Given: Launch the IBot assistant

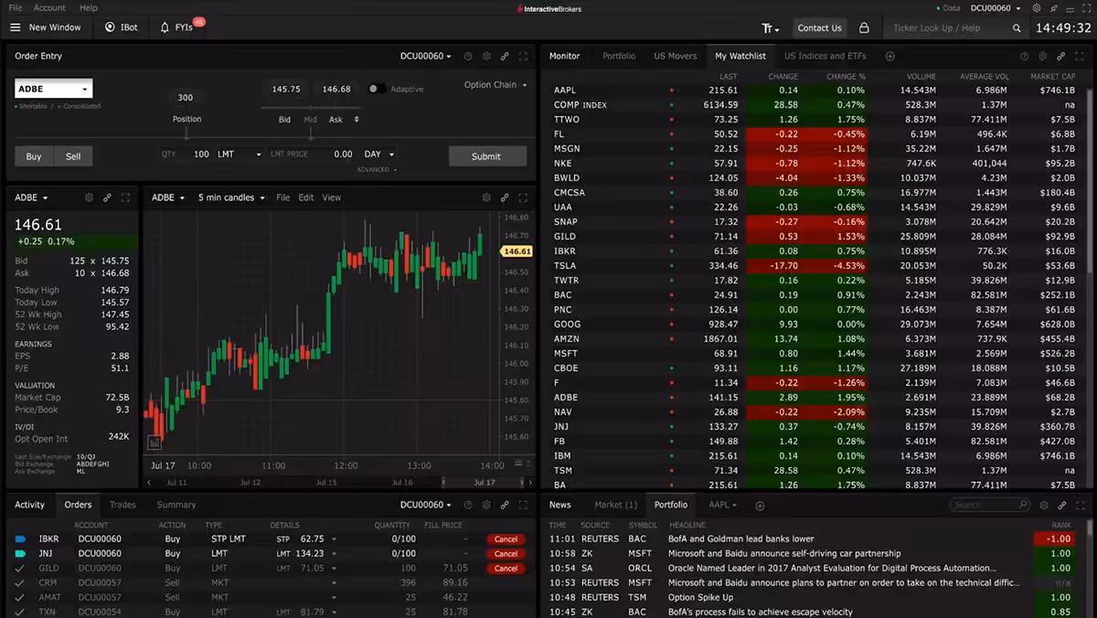Looking at the screenshot, I should (x=121, y=27).
